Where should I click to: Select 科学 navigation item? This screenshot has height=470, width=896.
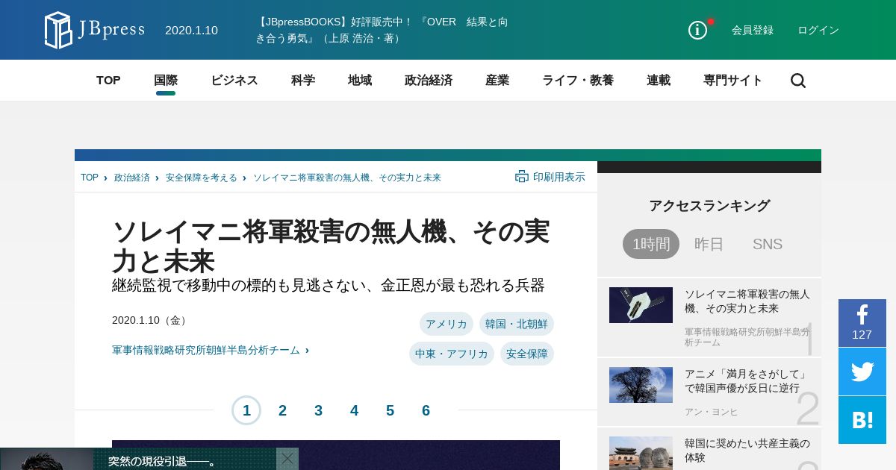tap(303, 81)
